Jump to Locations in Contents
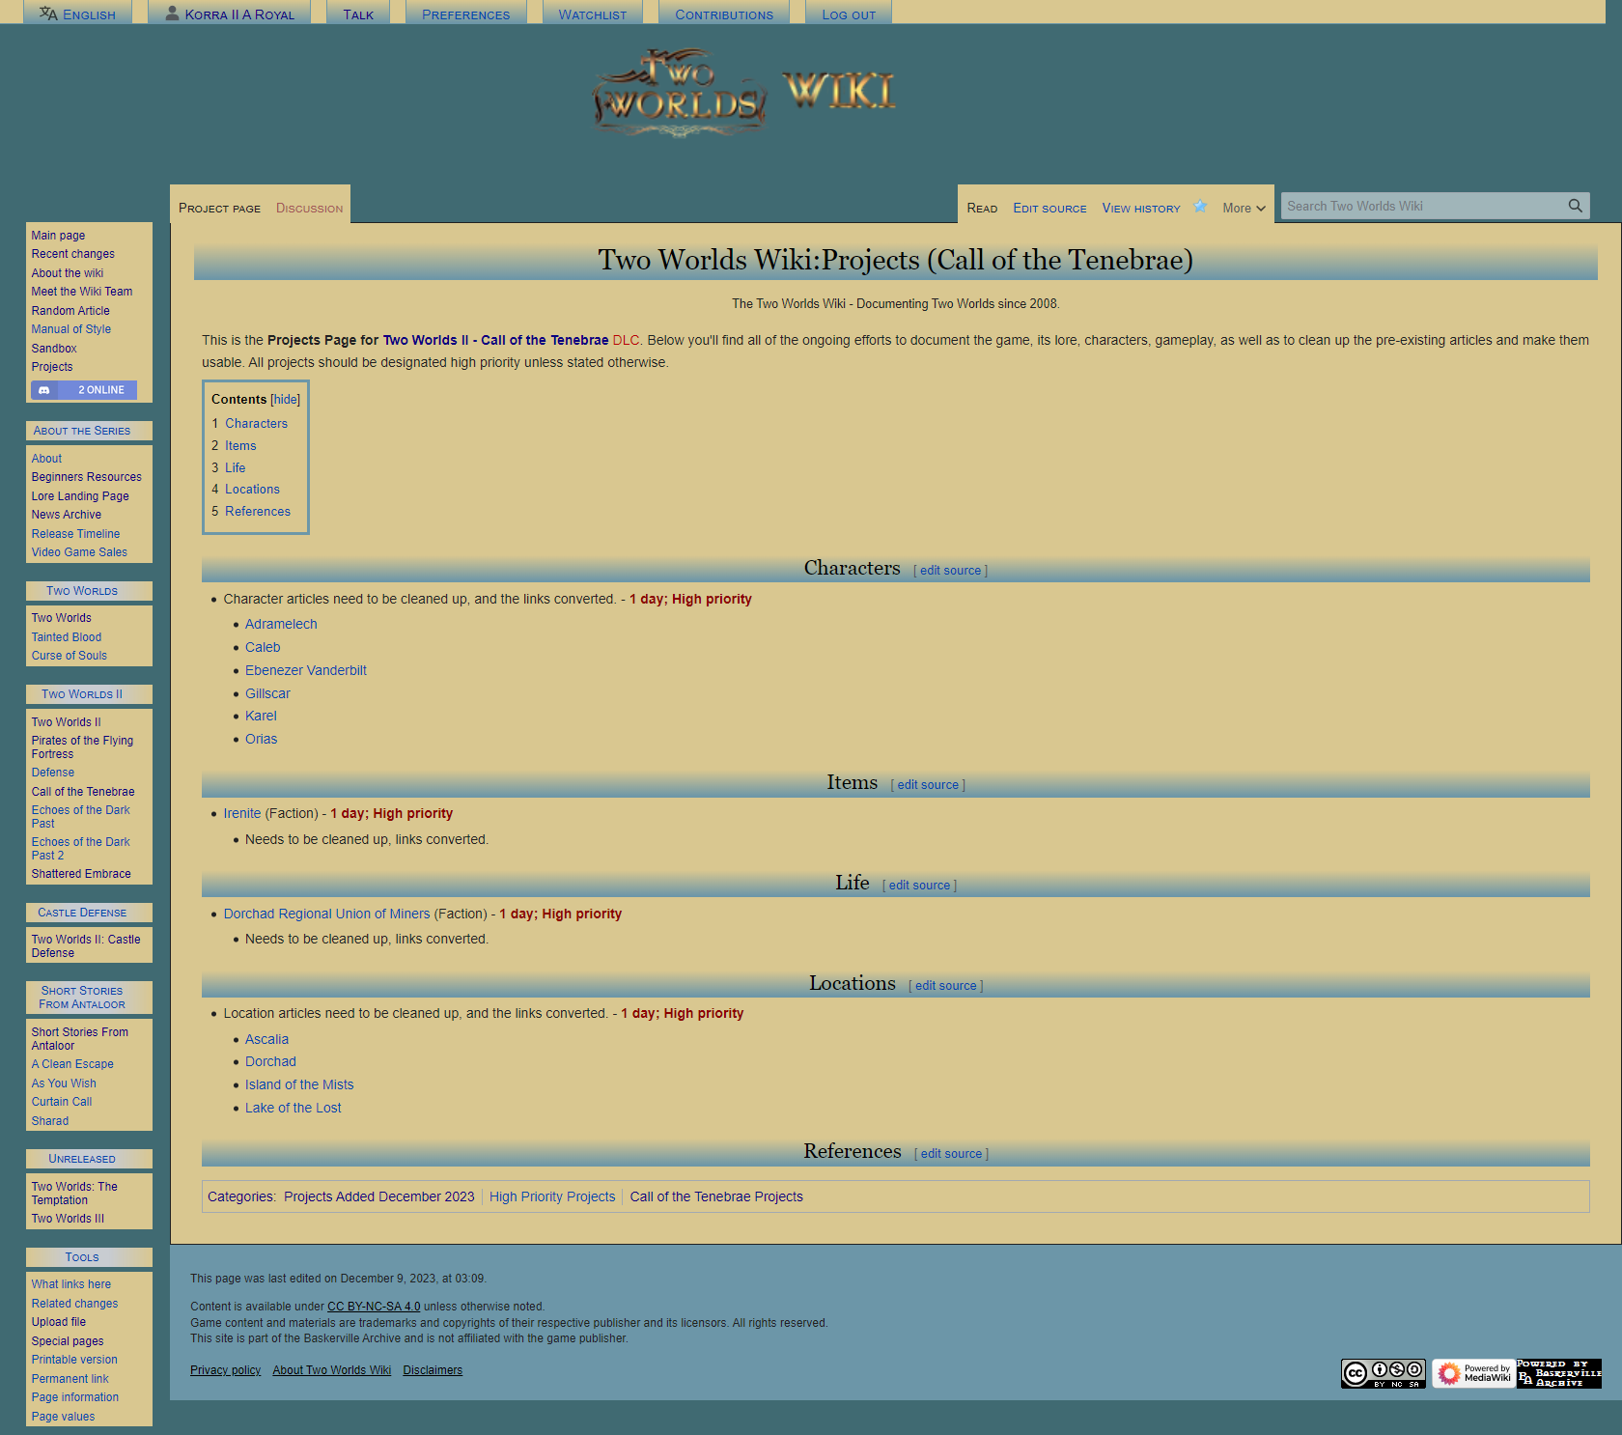This screenshot has width=1622, height=1435. point(252,490)
